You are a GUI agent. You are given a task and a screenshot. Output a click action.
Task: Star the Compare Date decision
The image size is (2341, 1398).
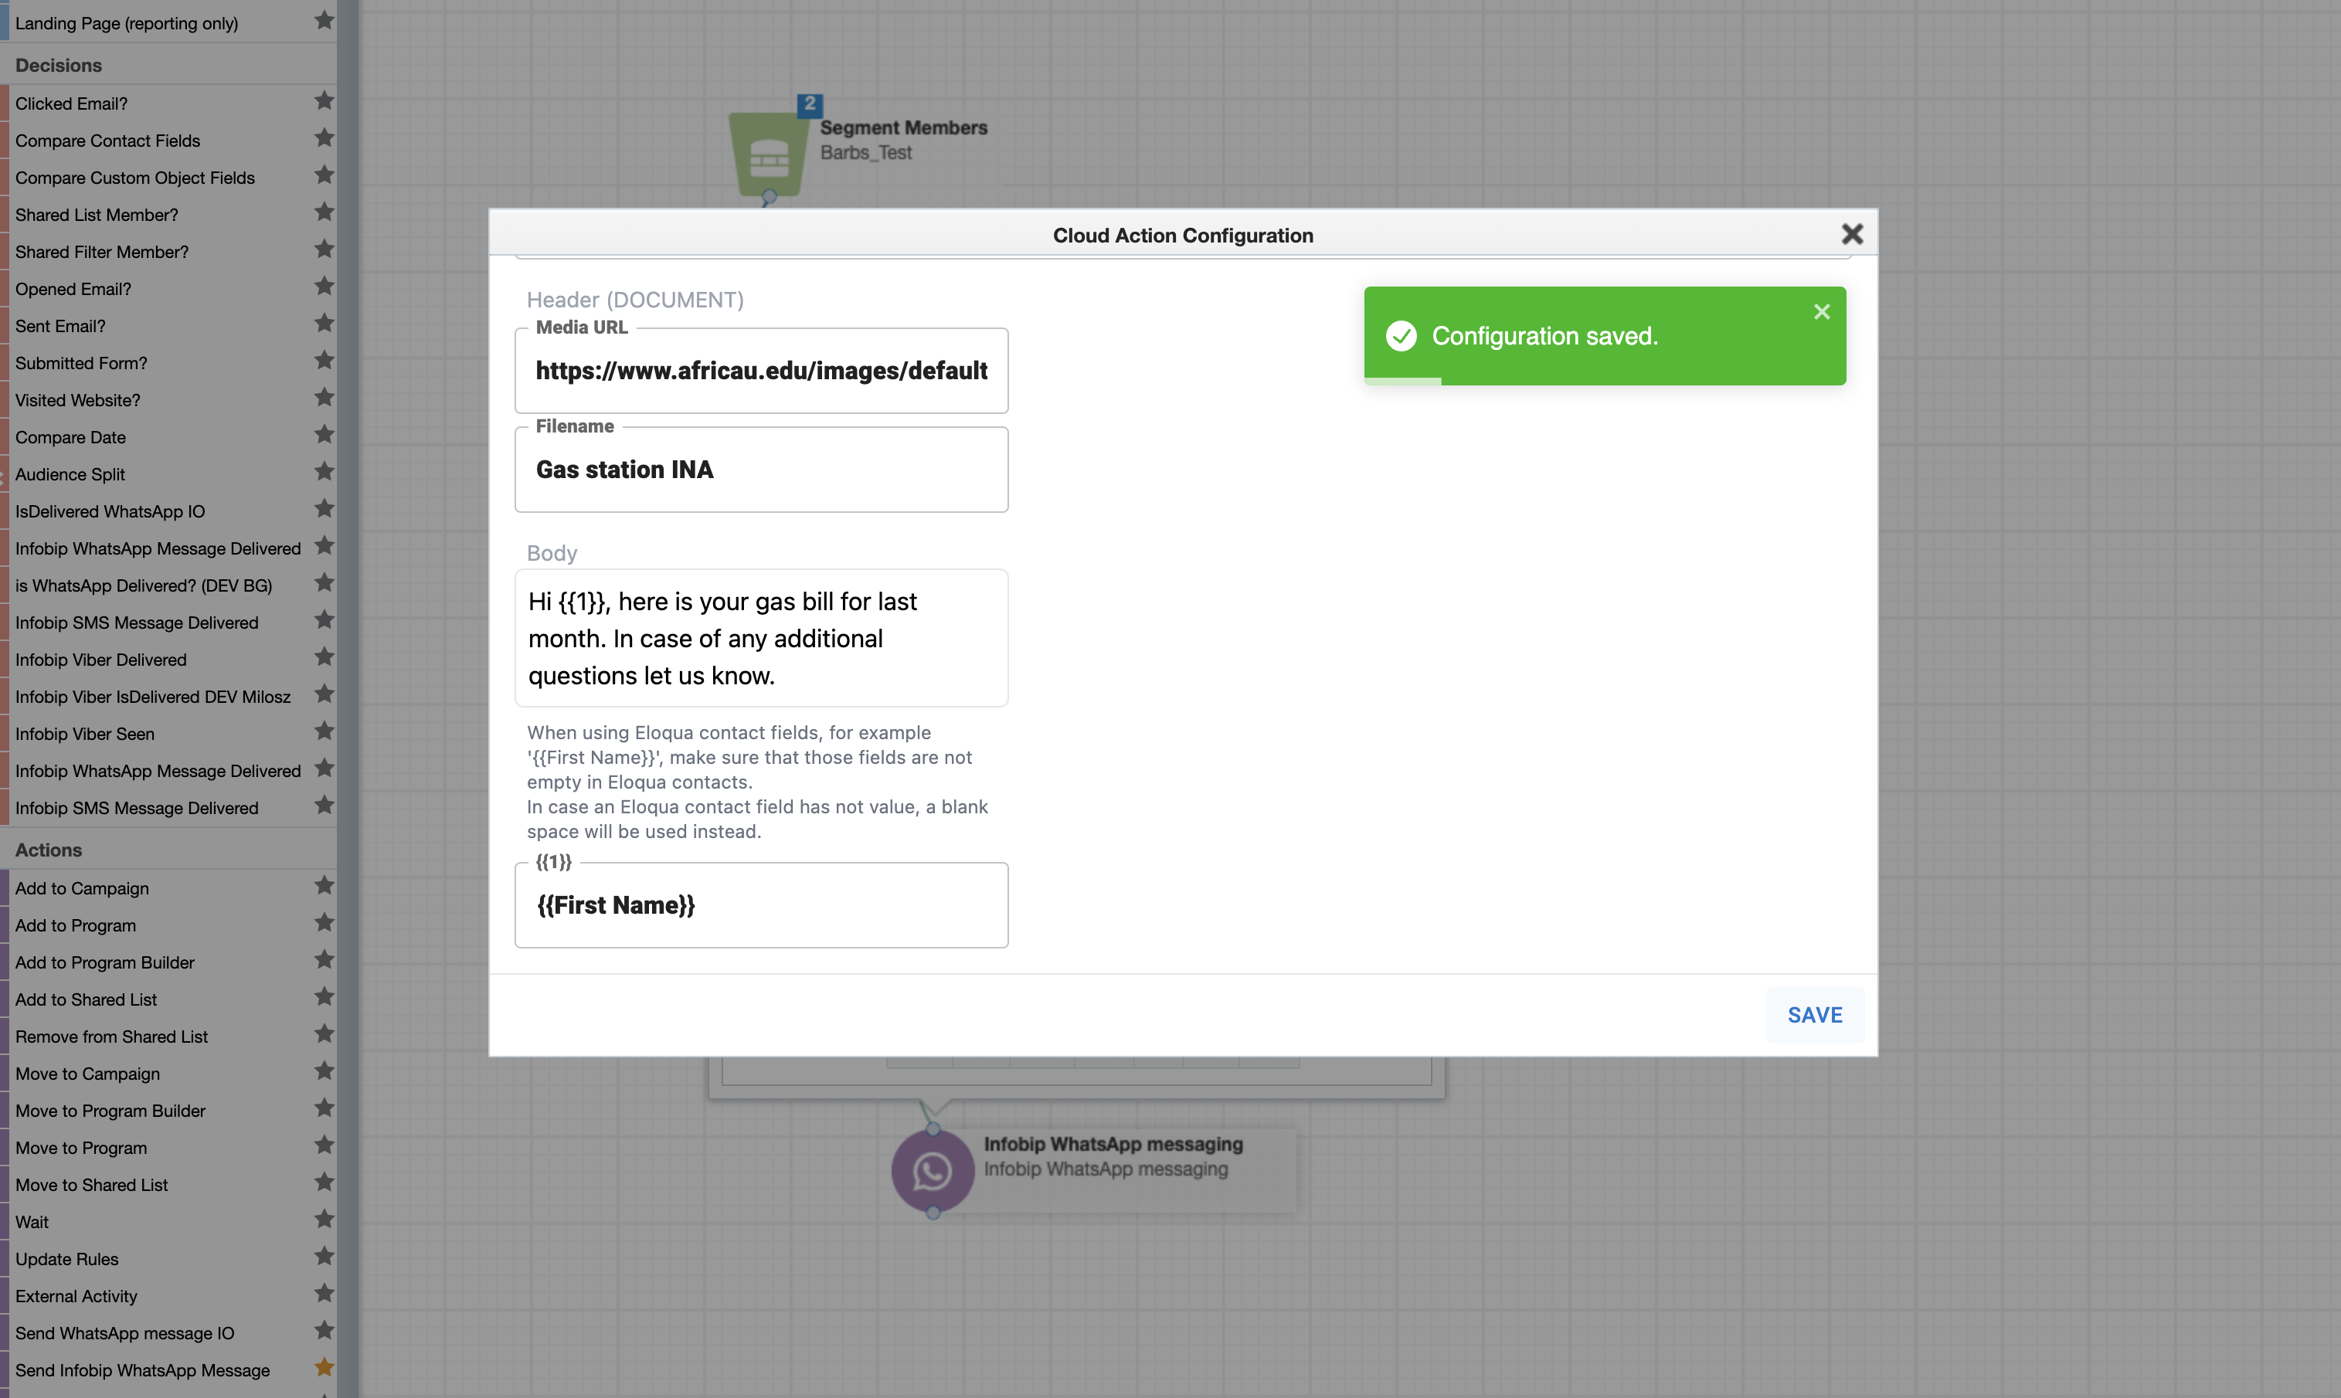click(324, 434)
